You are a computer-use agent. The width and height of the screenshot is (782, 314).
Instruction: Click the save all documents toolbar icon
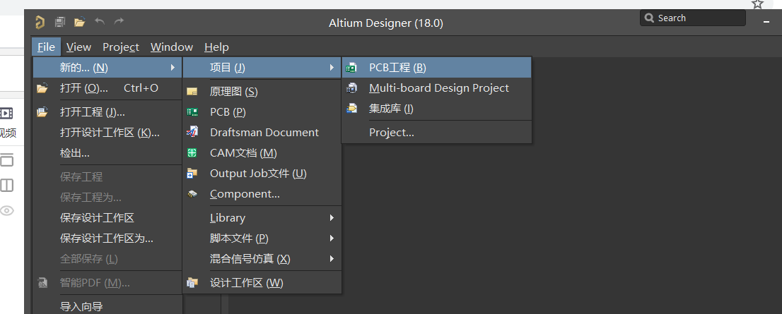[x=60, y=22]
